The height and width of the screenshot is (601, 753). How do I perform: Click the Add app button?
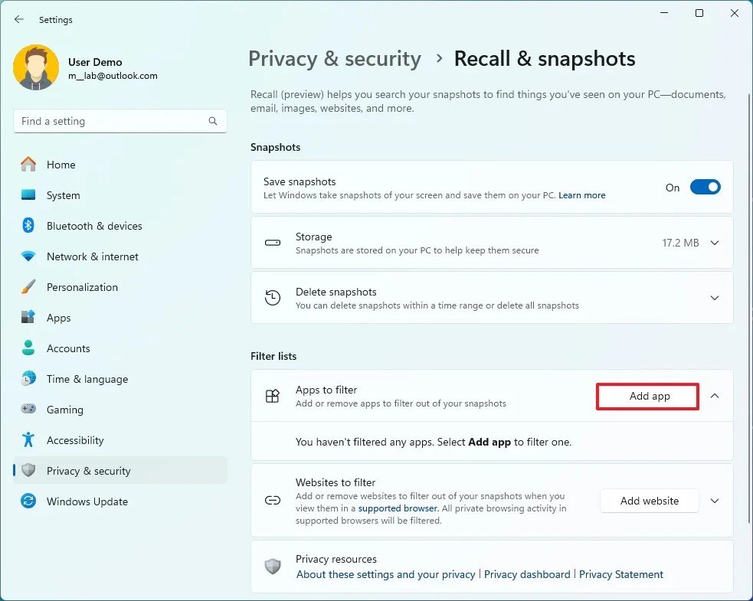click(647, 396)
